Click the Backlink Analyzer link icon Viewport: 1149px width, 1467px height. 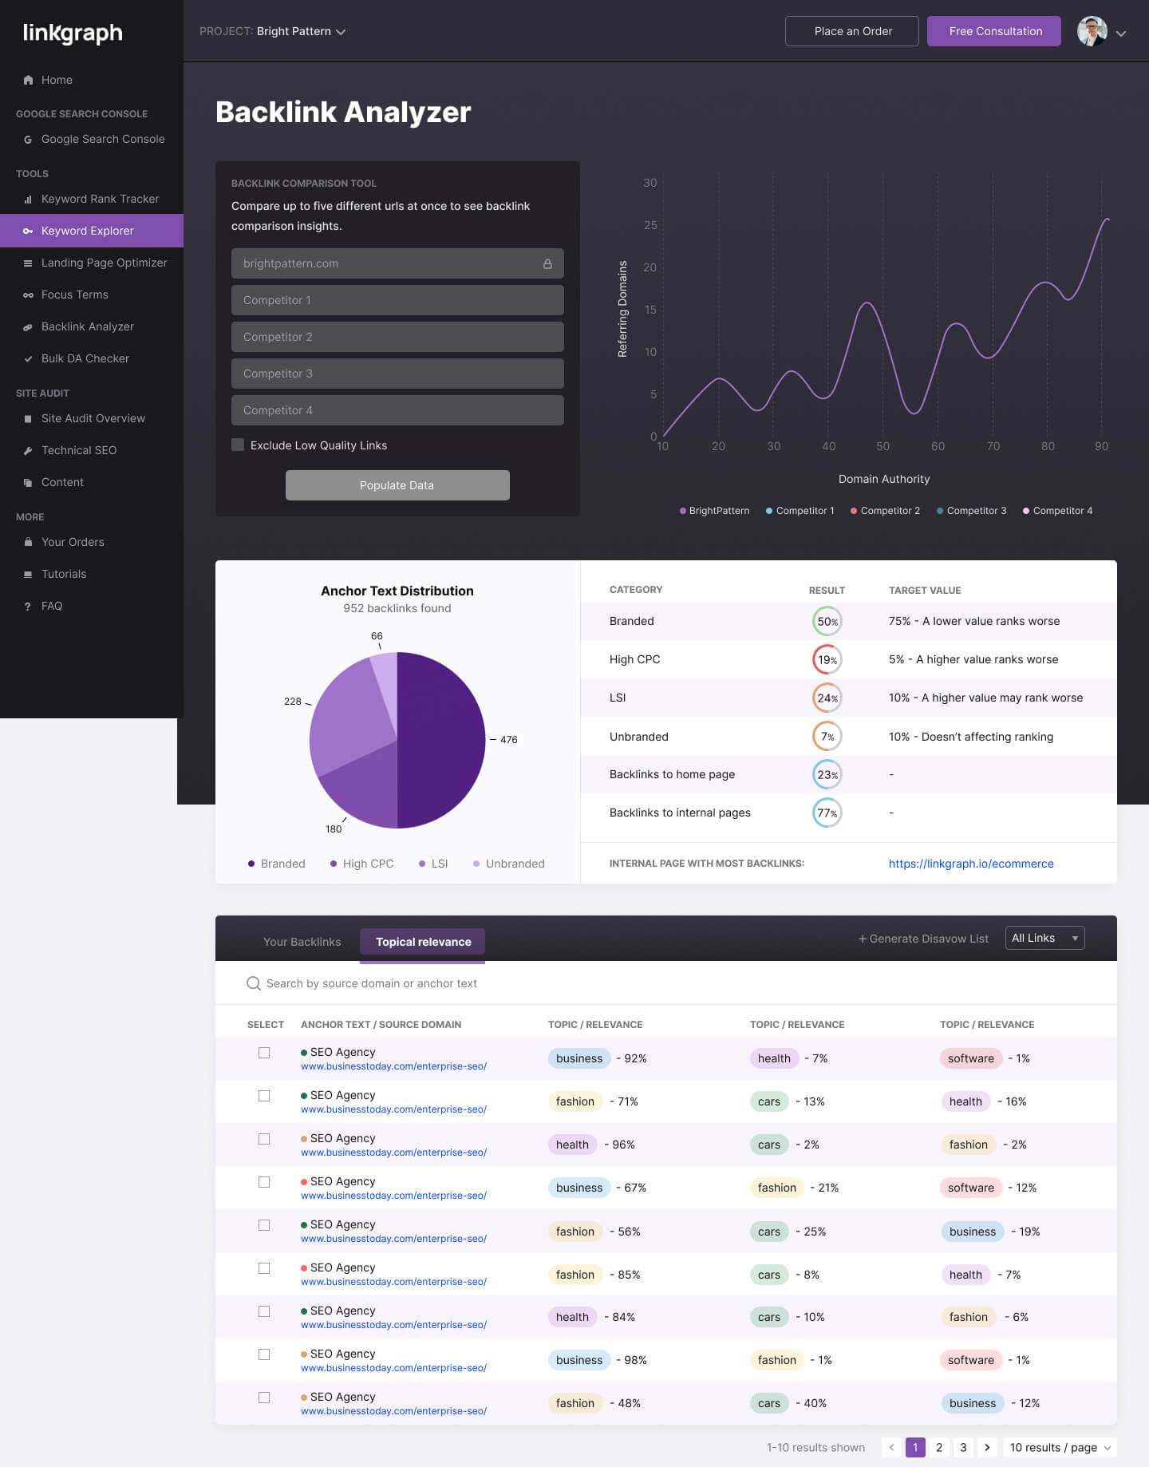pyautogui.click(x=29, y=327)
